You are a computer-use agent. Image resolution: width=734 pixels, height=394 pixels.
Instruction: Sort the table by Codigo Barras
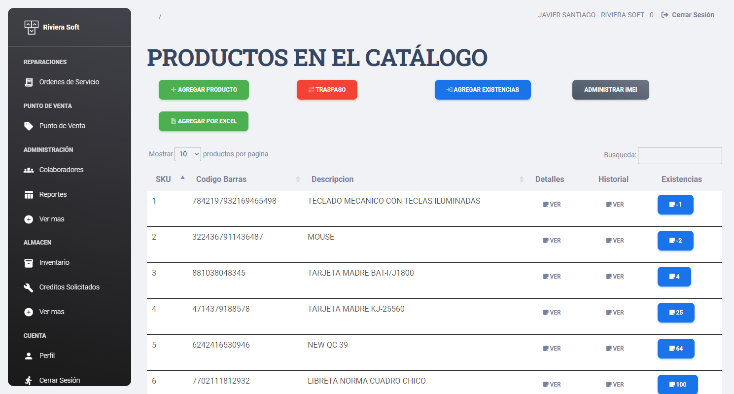pyautogui.click(x=221, y=179)
